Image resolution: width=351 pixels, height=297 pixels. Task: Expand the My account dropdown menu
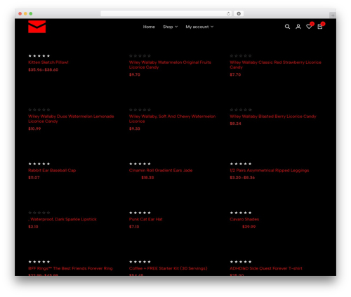tap(199, 27)
